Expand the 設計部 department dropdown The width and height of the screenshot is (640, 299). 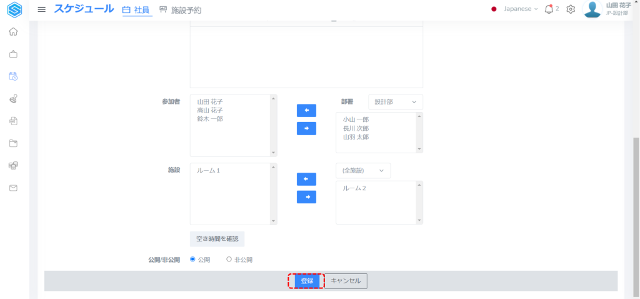pos(395,102)
